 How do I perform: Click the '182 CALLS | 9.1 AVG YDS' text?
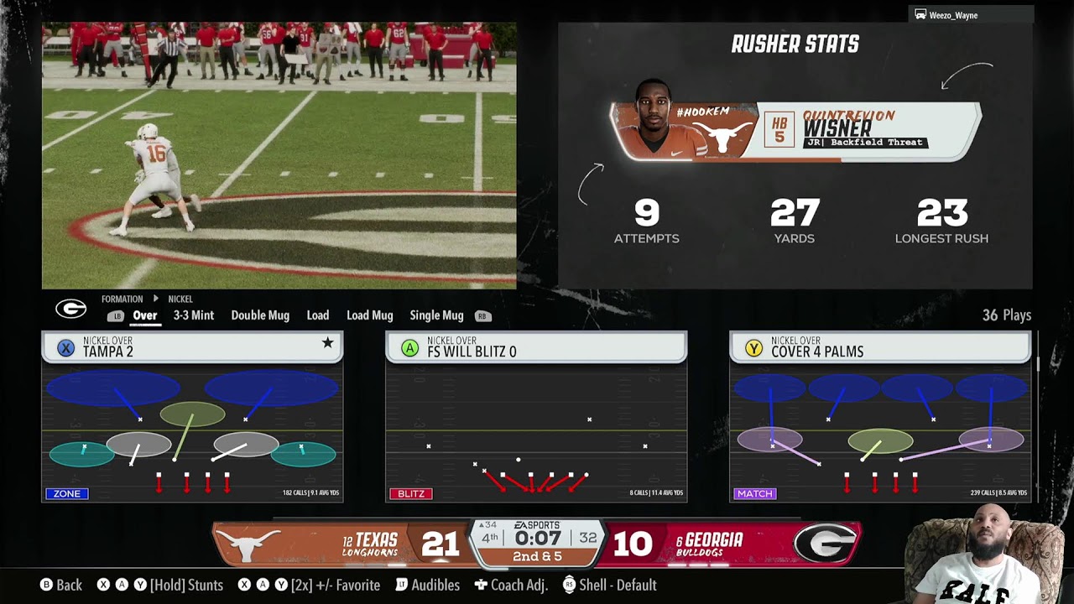coord(311,493)
